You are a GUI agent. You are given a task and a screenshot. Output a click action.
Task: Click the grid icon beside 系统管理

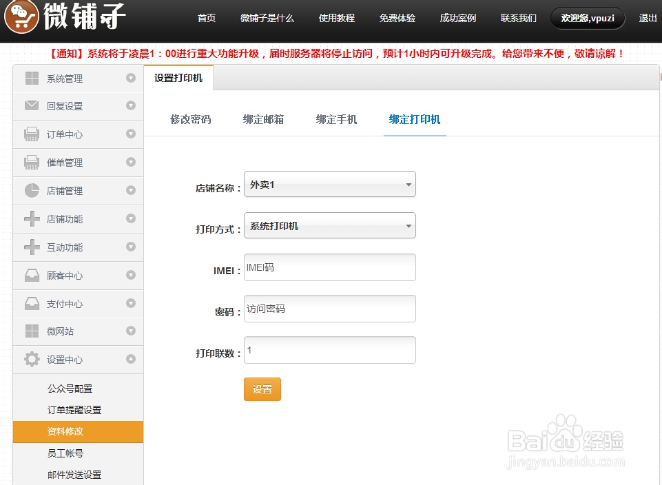[x=30, y=78]
